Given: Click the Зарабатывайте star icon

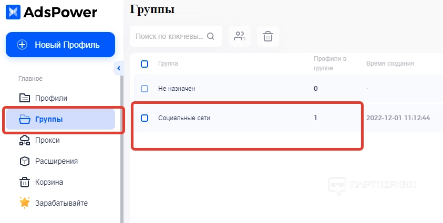Looking at the screenshot, I should pyautogui.click(x=25, y=203).
